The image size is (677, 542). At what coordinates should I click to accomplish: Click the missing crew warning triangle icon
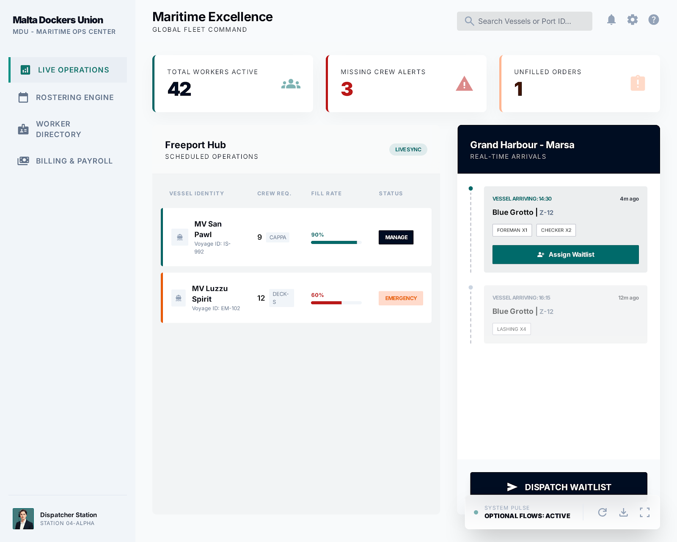tap(464, 84)
